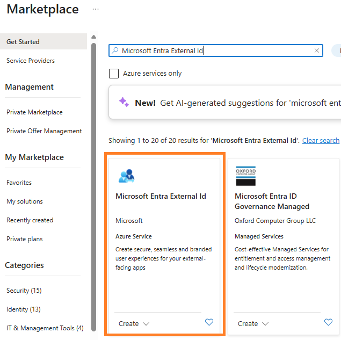Click the Microsoft publisher text
This screenshot has width=341, height=340.
(129, 221)
